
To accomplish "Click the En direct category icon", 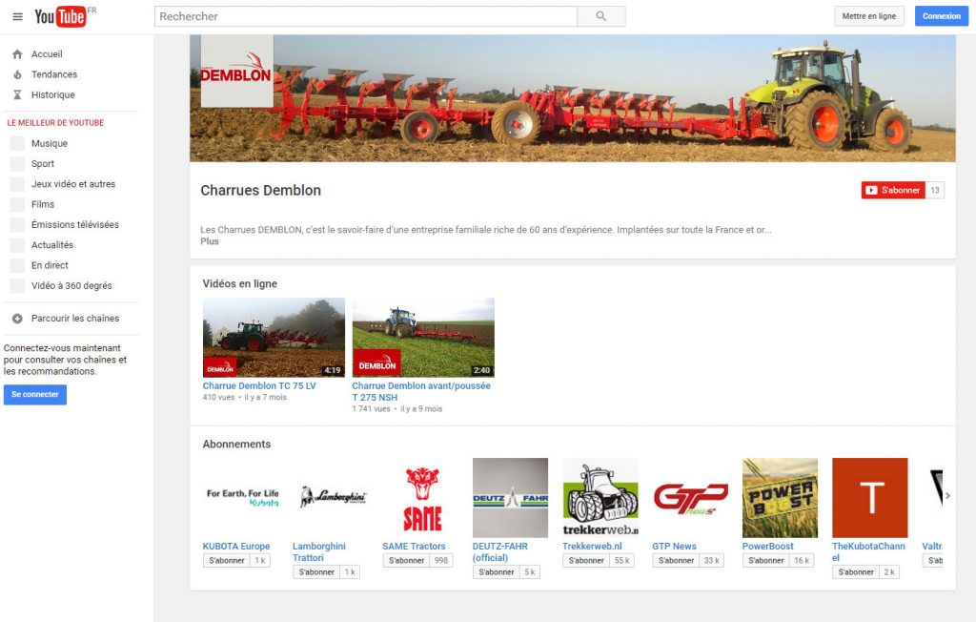I will (17, 265).
